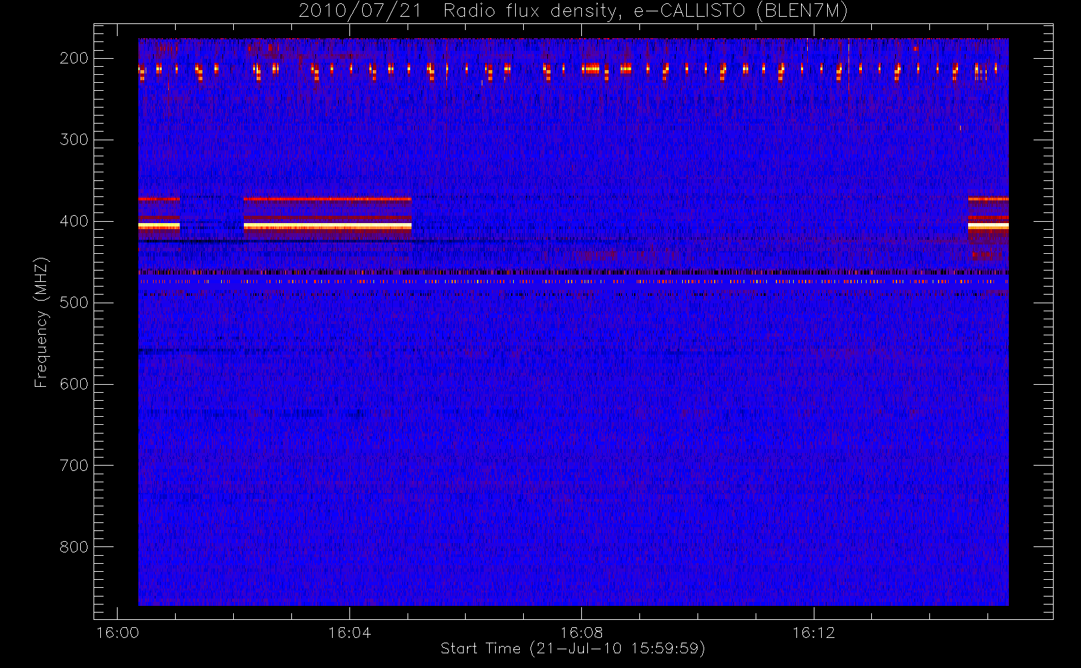This screenshot has width=1081, height=668.
Task: Click the 700 frequency tick label
Action: point(74,466)
